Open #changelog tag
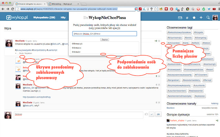This screenshot has height=137, width=220. click(x=201, y=38)
